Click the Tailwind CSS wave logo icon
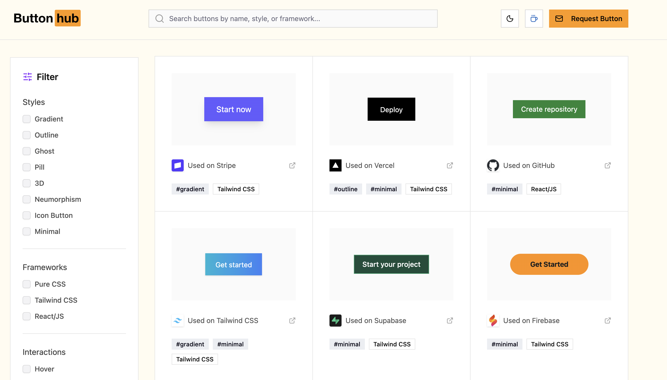The height and width of the screenshot is (380, 667). [178, 320]
